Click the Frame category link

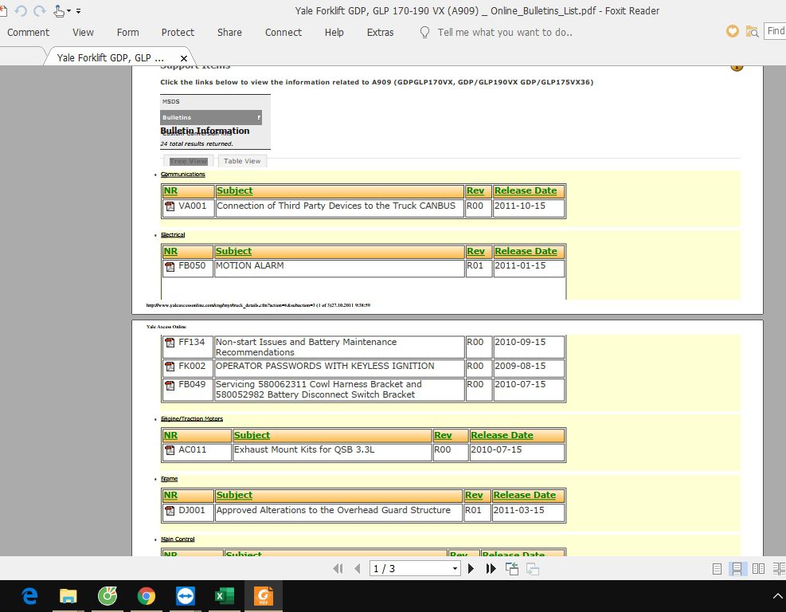[170, 479]
